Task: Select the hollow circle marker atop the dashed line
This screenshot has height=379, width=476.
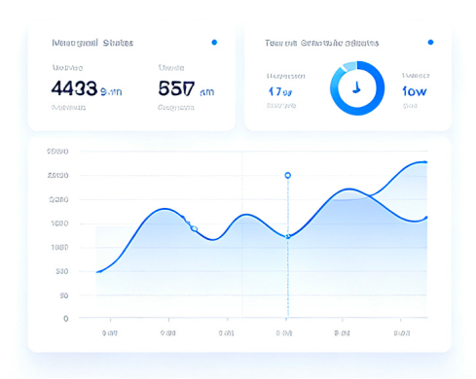Action: pyautogui.click(x=288, y=175)
